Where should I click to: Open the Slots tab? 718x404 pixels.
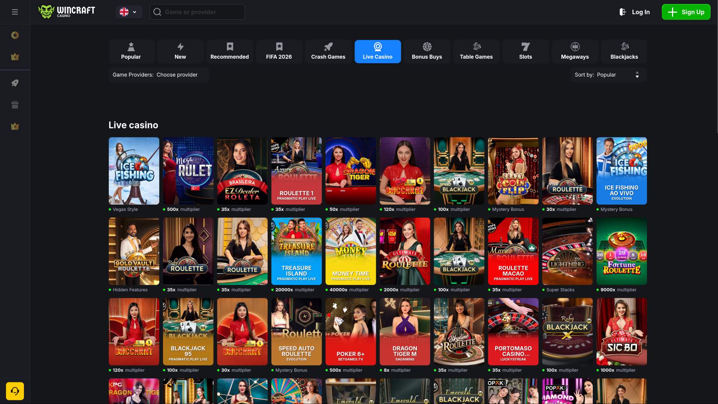[526, 52]
